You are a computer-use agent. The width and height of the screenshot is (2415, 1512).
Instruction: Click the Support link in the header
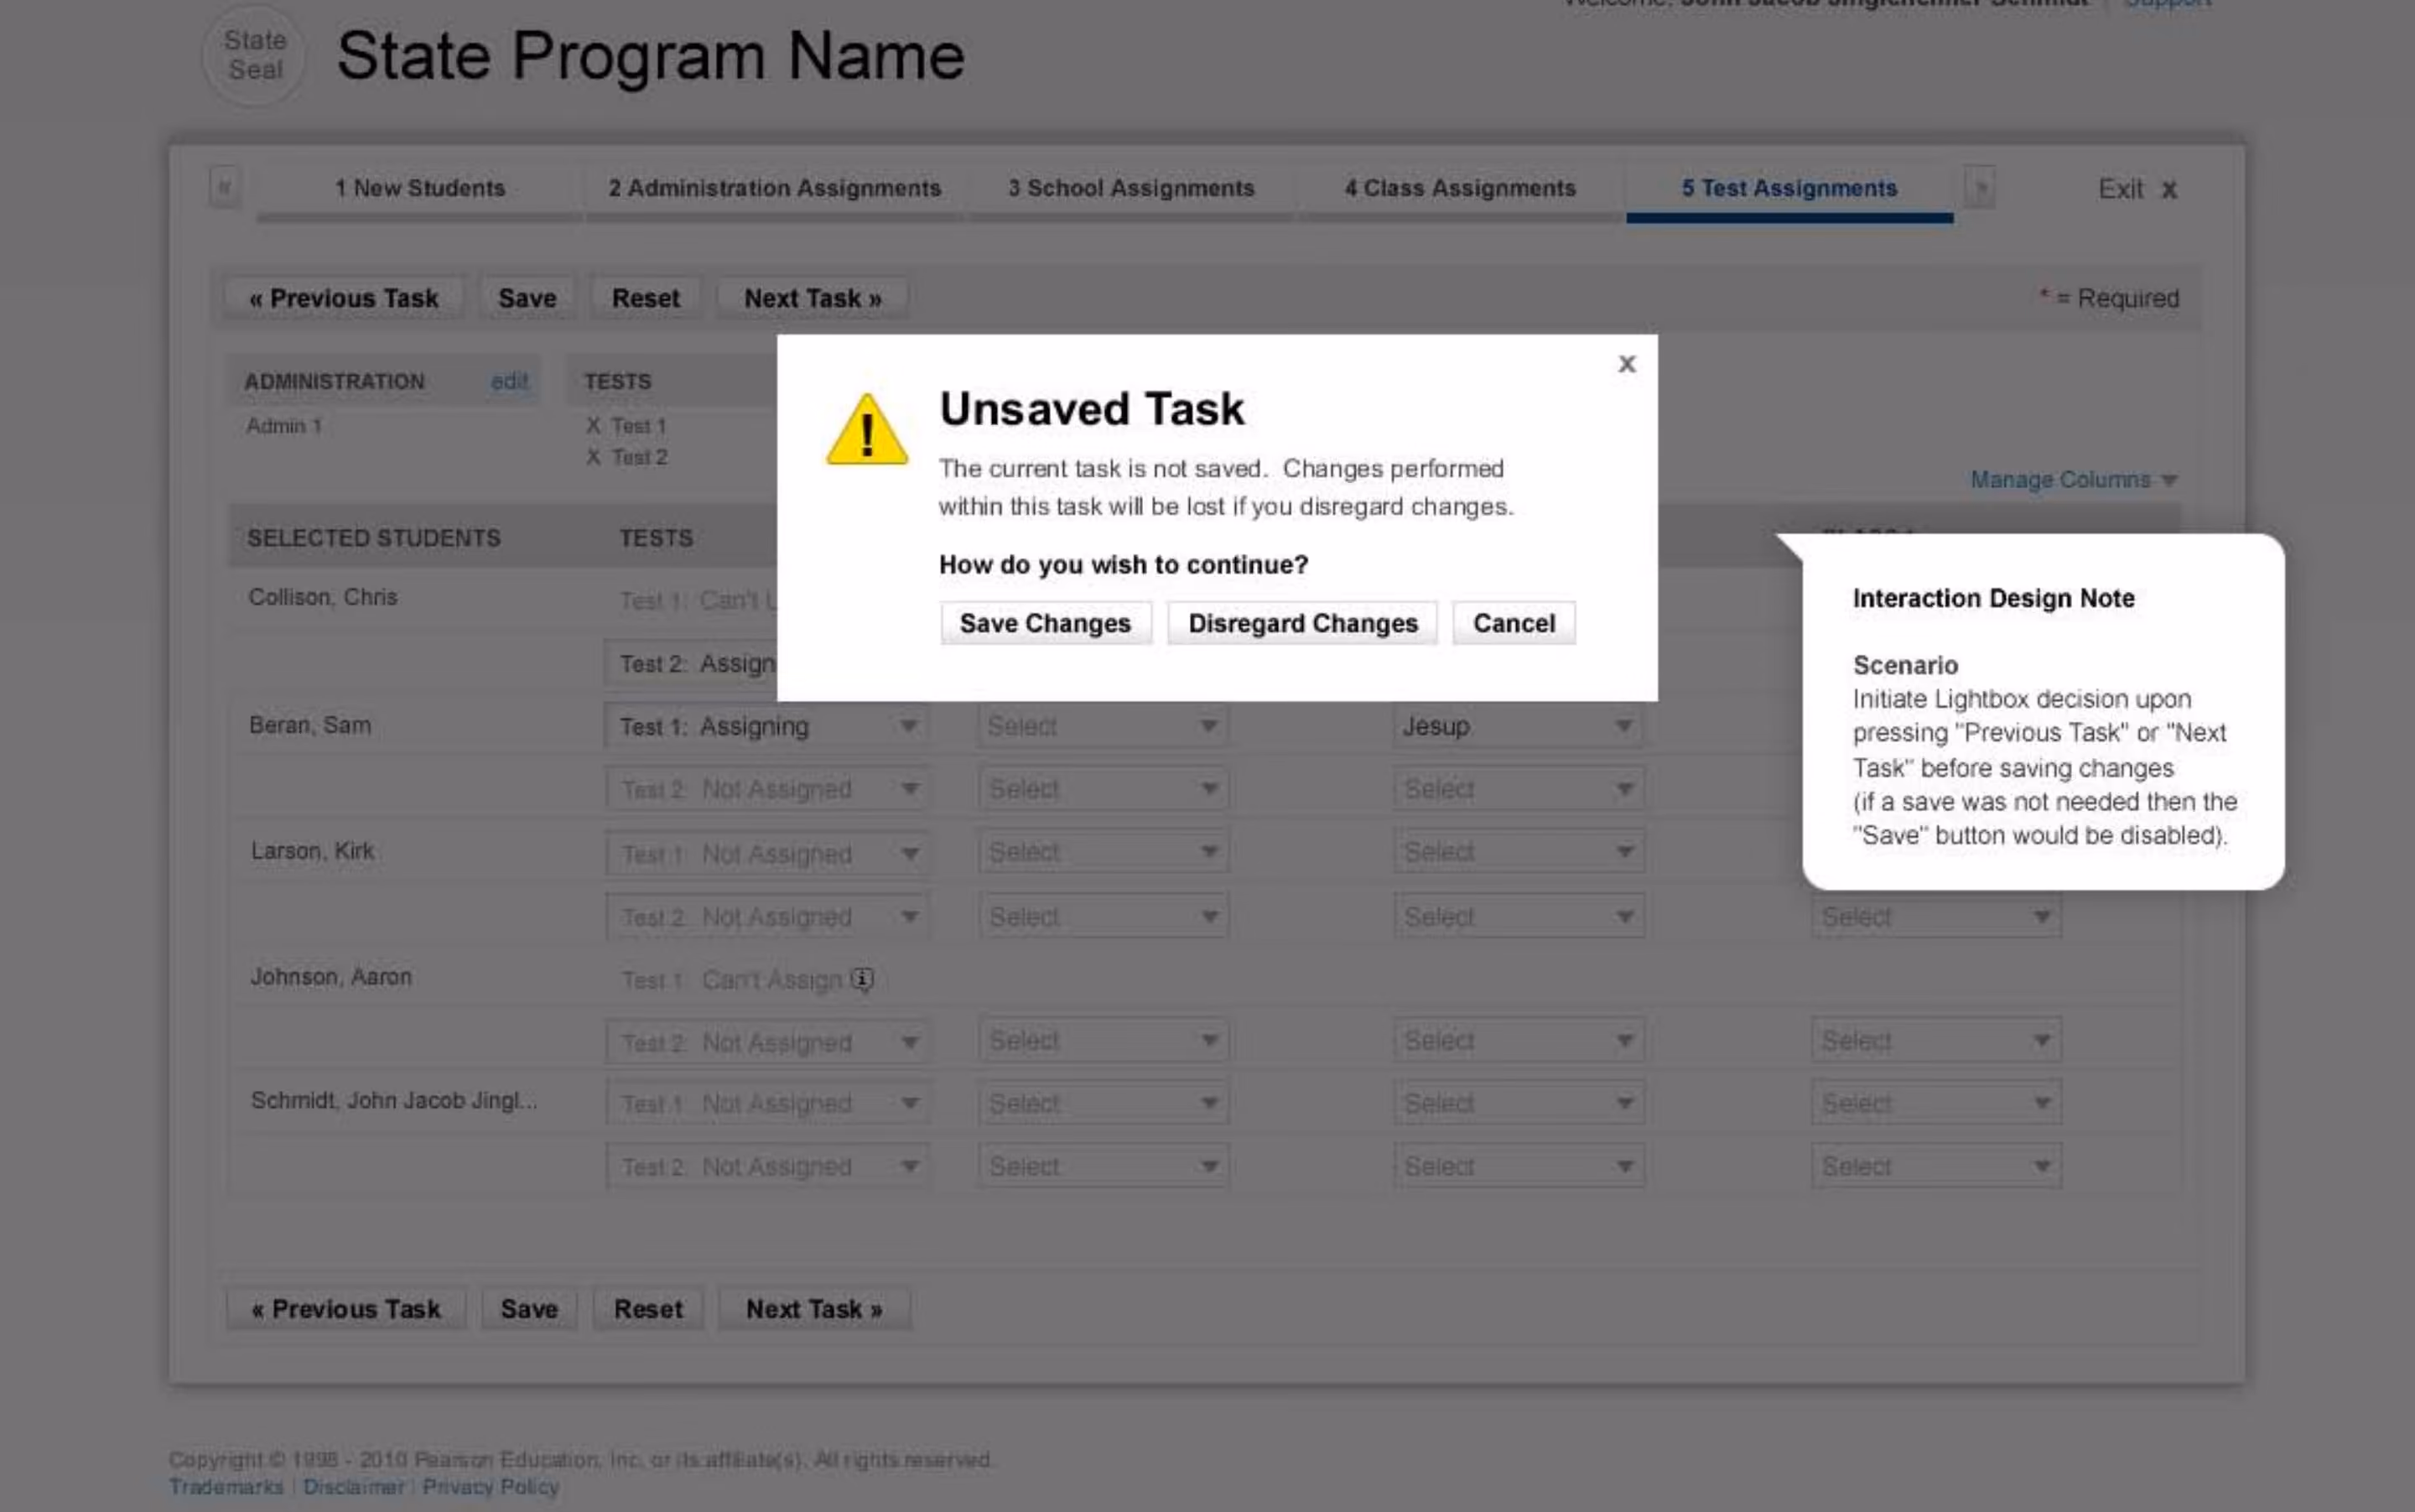(2167, 4)
